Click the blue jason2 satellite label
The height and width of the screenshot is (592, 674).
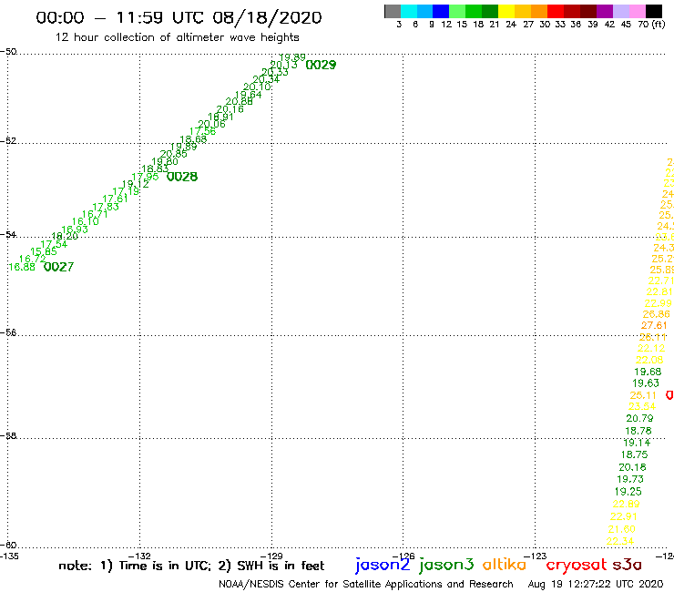(383, 565)
